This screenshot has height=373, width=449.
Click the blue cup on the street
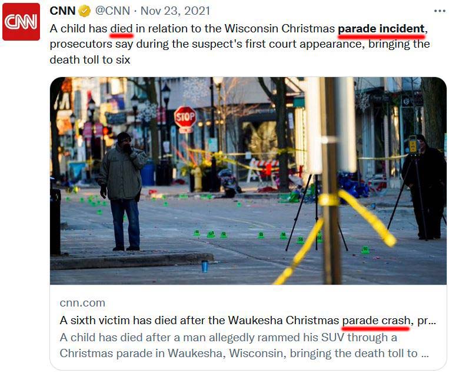(x=205, y=267)
